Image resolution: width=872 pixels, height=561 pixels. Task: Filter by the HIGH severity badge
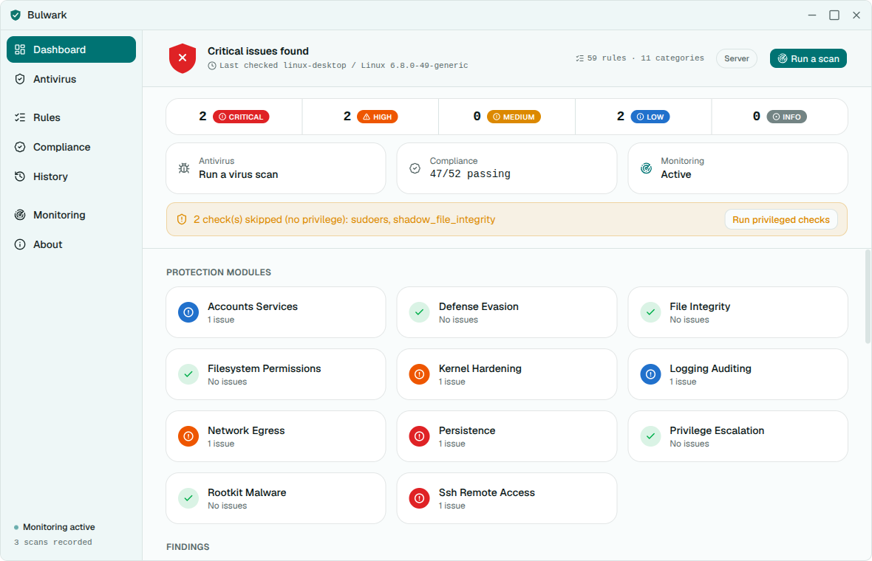click(377, 117)
